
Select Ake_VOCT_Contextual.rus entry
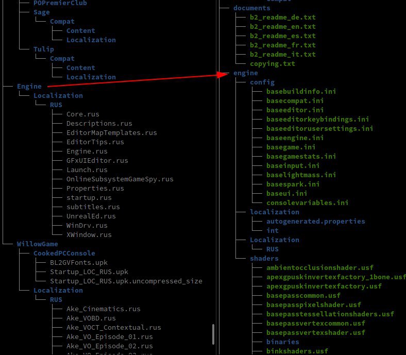pos(114,328)
